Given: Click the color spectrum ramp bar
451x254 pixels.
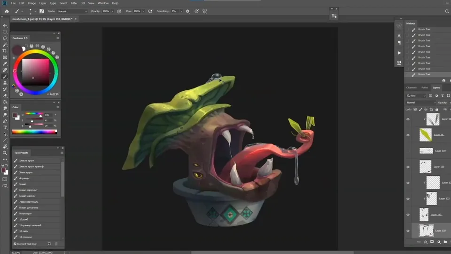Looking at the screenshot, I should 34,132.
